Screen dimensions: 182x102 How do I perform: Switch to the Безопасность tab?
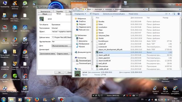[45, 12]
